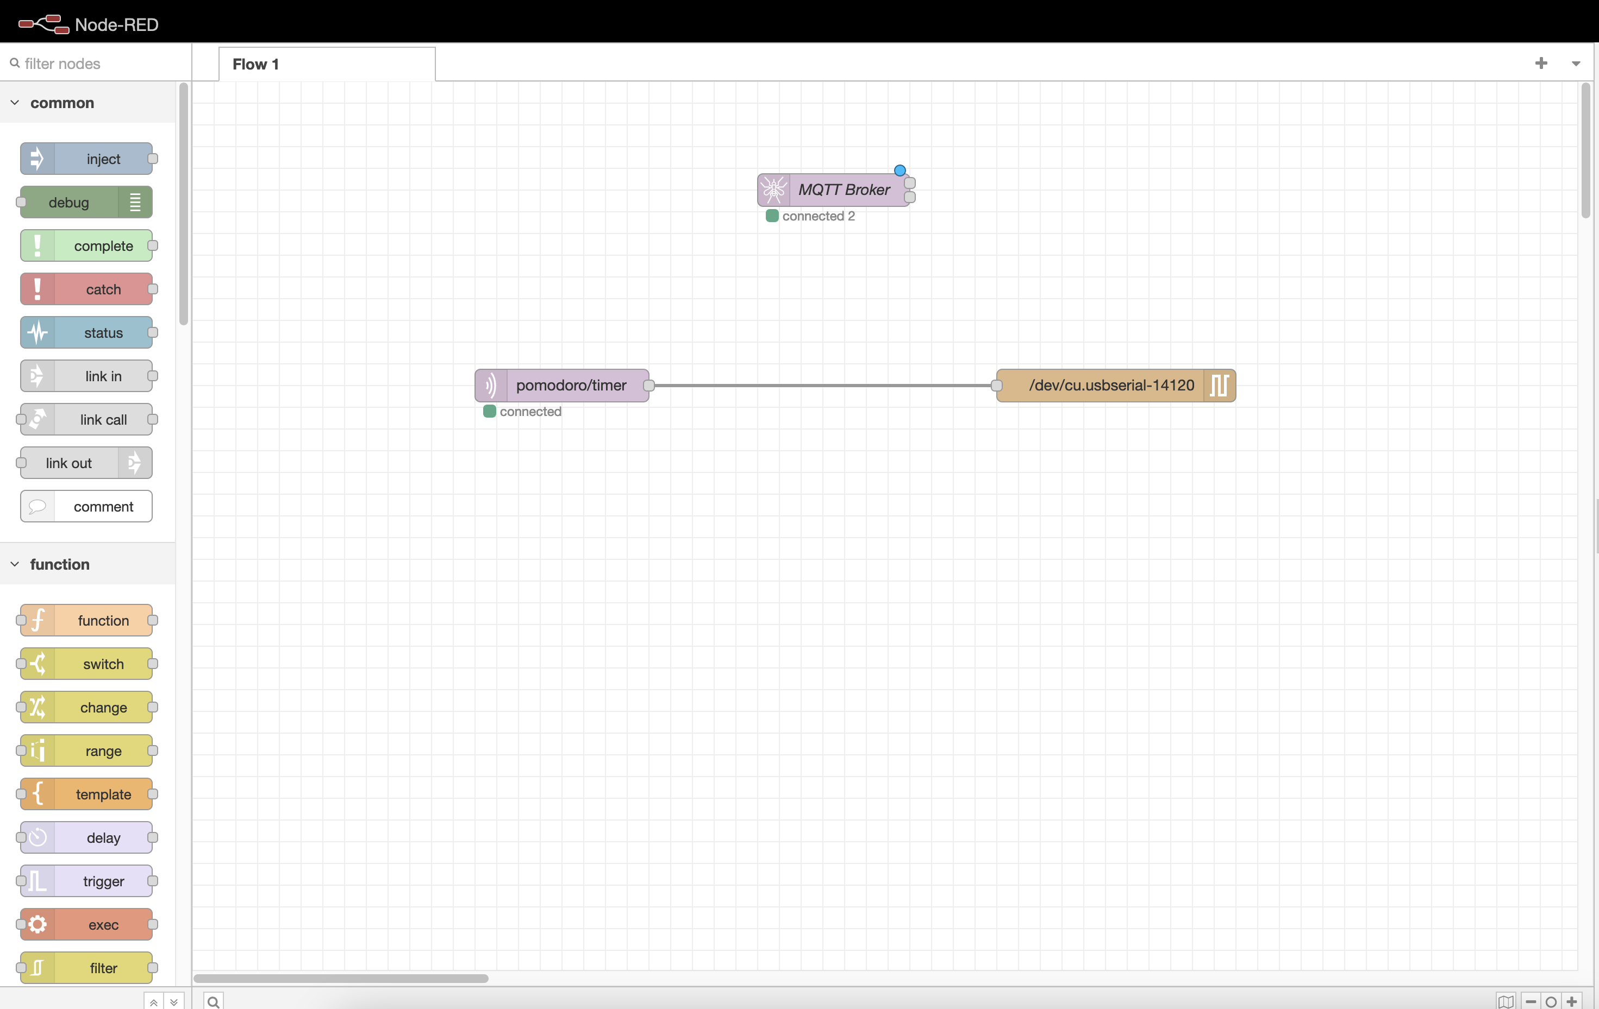The width and height of the screenshot is (1599, 1009).
Task: Reset canvas zoom to default
Action: 1551,1001
